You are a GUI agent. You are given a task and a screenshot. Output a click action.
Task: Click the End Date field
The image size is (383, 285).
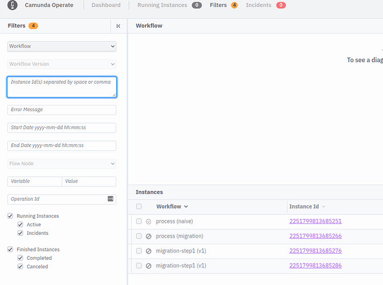62,146
